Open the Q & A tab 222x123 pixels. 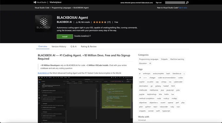[73, 46]
